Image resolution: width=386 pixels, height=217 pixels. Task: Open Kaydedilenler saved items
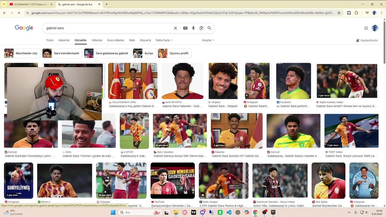[367, 40]
